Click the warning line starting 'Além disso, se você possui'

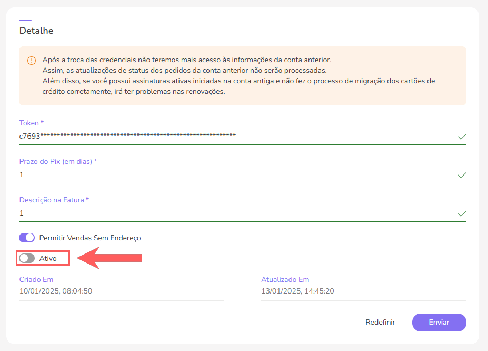[x=238, y=81]
